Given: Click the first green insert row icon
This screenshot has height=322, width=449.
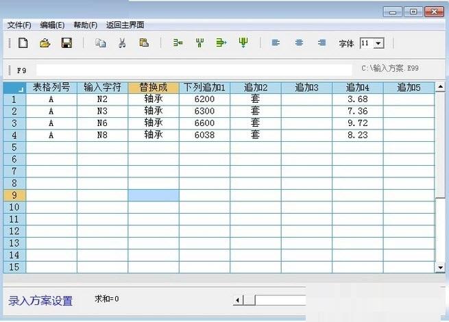Looking at the screenshot, I should (178, 43).
